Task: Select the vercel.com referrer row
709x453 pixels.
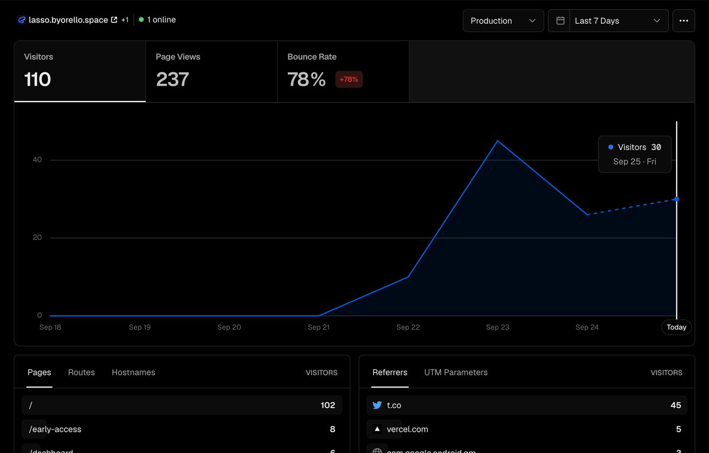Action: 527,429
